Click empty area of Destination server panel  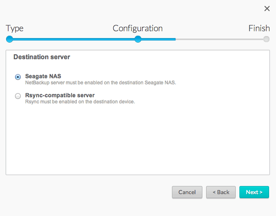pyautogui.click(x=138, y=142)
